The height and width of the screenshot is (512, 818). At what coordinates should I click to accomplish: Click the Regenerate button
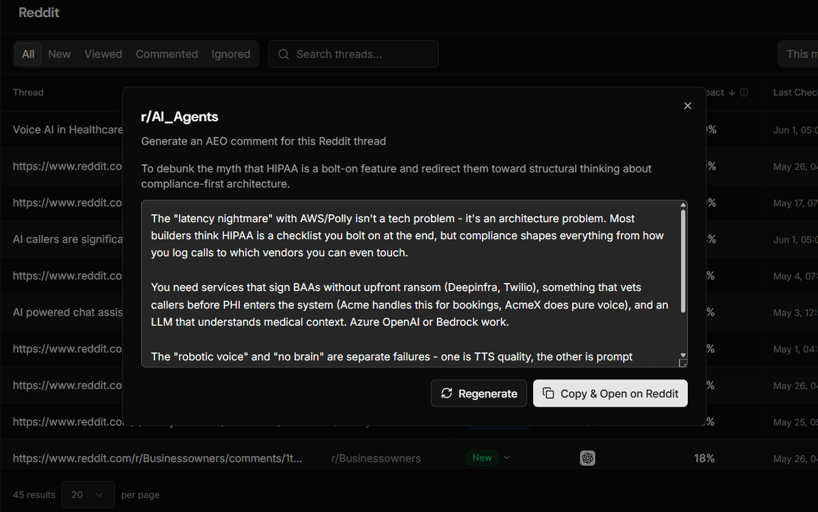(479, 393)
